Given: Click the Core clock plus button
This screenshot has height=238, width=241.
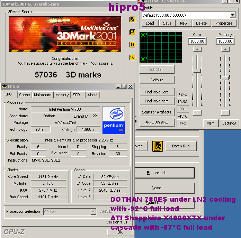Looking at the screenshot, I should pos(197,49).
